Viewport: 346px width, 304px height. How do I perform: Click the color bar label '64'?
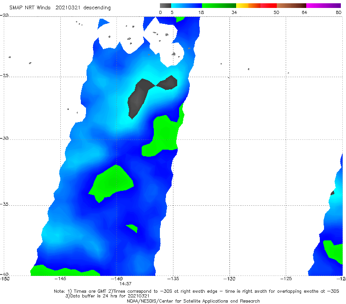(304, 13)
